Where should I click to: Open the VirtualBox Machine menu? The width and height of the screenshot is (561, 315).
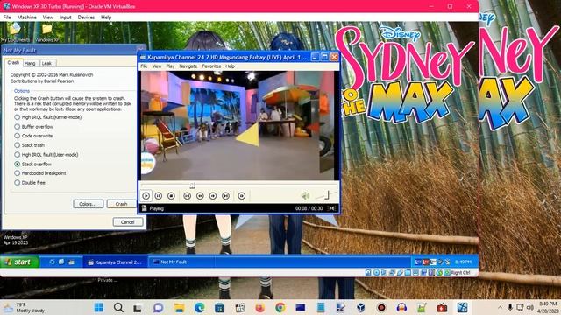coord(27,17)
